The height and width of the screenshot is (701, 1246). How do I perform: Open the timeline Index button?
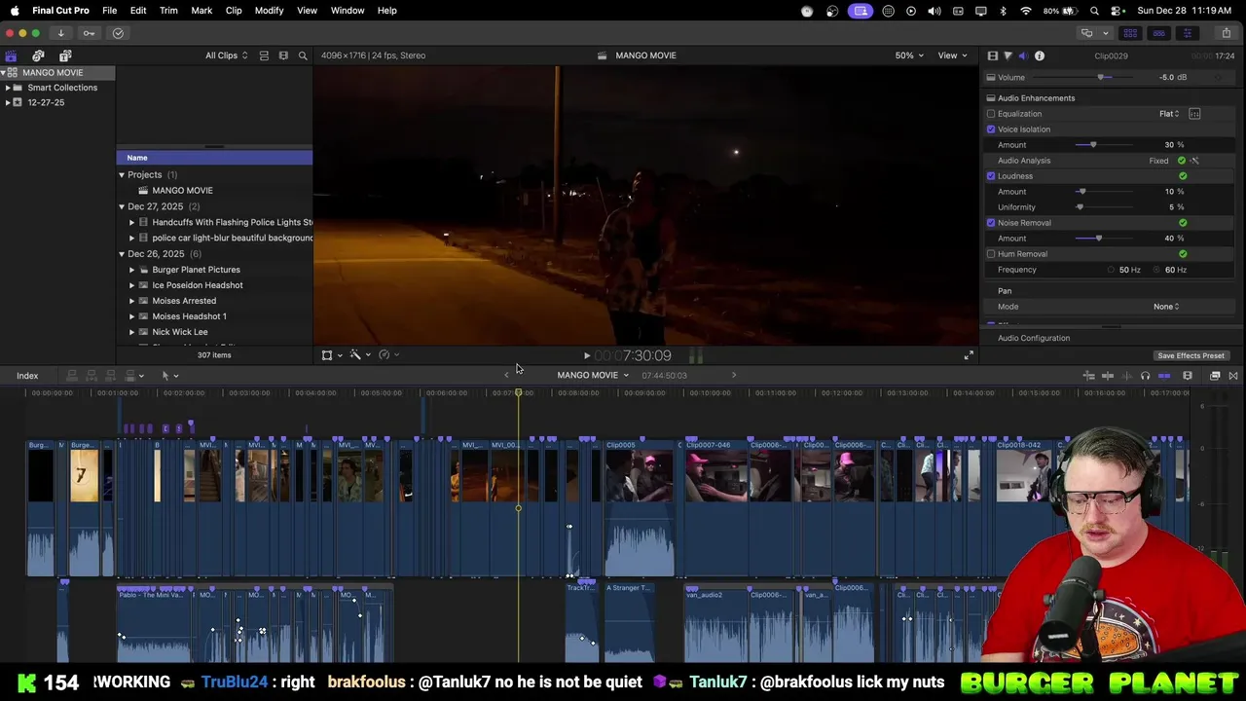(27, 376)
